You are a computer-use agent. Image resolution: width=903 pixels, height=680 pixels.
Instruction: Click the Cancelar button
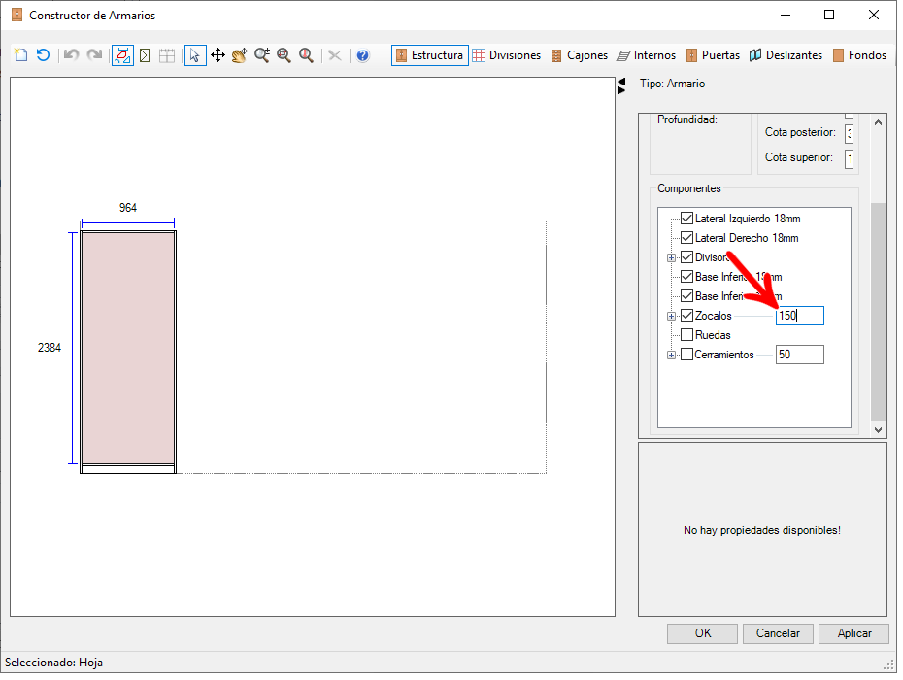click(778, 633)
